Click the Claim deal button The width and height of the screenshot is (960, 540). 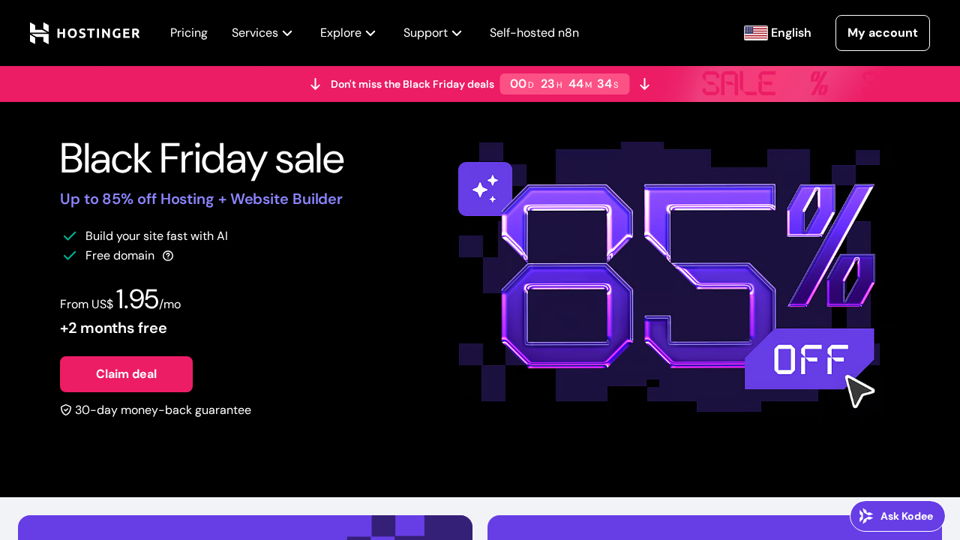click(x=126, y=374)
